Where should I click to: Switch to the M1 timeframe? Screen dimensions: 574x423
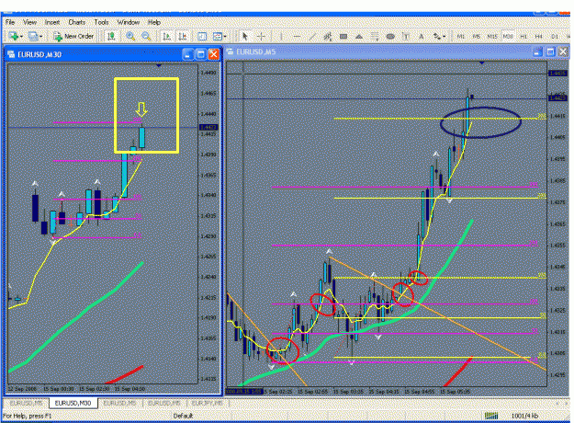[x=460, y=36]
